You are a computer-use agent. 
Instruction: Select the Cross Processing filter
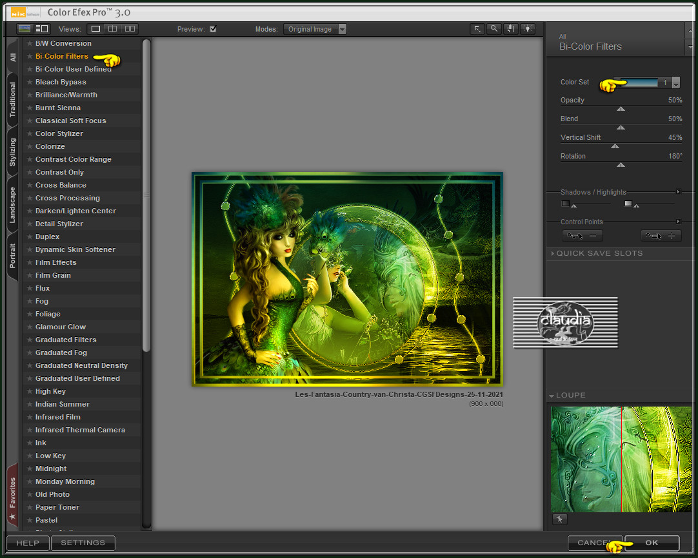click(68, 198)
